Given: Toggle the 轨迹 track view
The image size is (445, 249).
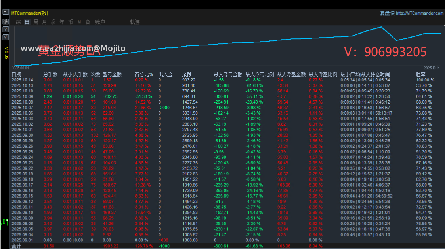Looking at the screenshot, I should coord(135,22).
